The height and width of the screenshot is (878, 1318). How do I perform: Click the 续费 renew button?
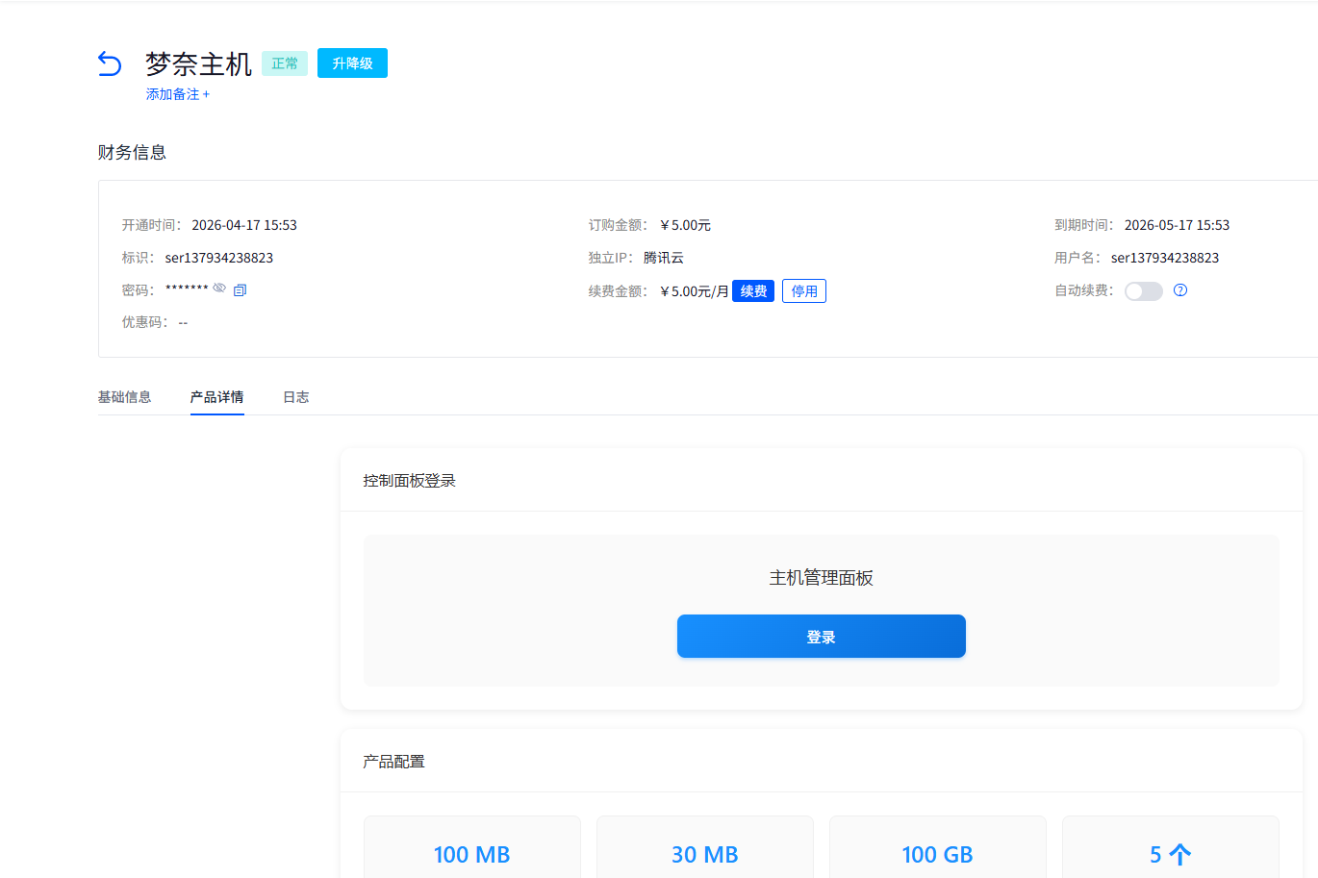(753, 290)
